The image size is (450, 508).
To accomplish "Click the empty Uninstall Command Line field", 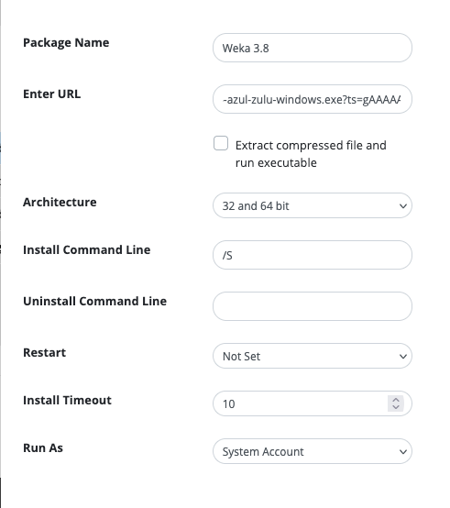I will [x=313, y=306].
